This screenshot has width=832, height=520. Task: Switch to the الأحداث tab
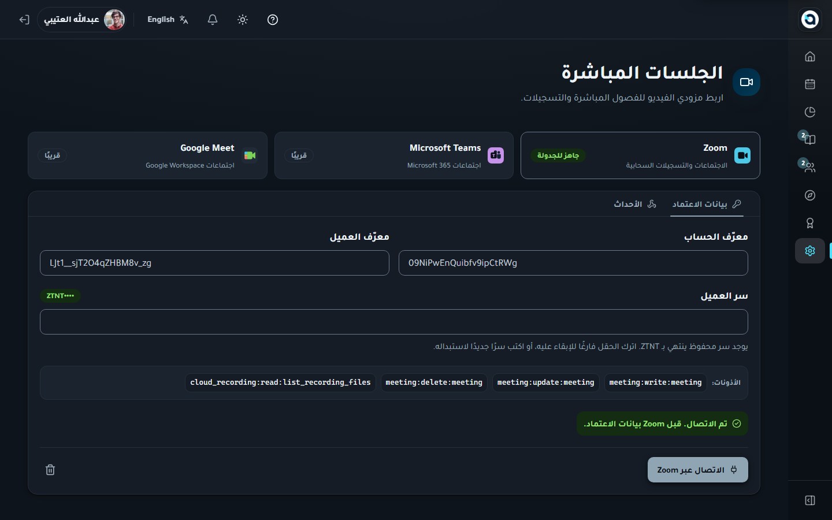[635, 204]
